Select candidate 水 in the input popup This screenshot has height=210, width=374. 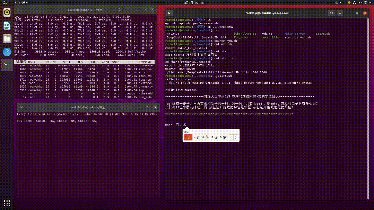[189, 137]
